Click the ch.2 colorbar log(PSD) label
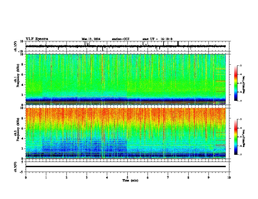This screenshot has width=258, height=199. tap(244, 138)
